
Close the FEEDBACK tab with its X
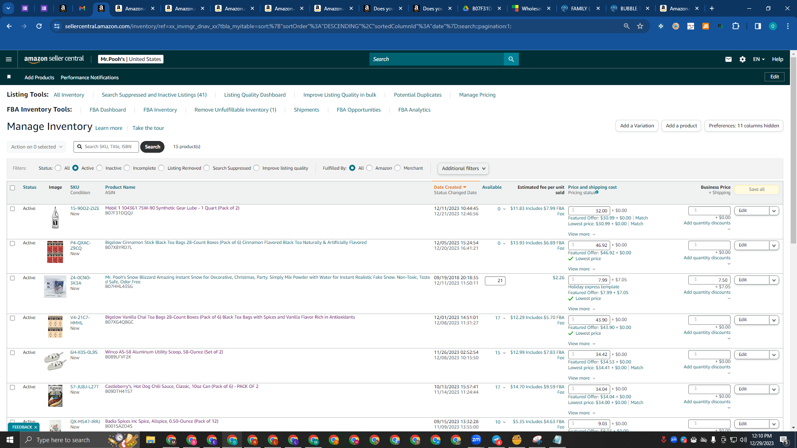36,427
